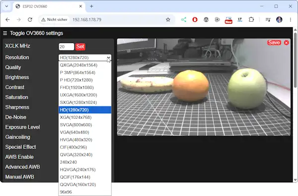The height and width of the screenshot is (196, 298).
Task: Click the Gainceiling label
Action: (x=17, y=137)
